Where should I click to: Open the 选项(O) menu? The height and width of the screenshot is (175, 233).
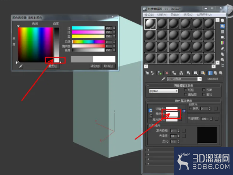(188, 15)
